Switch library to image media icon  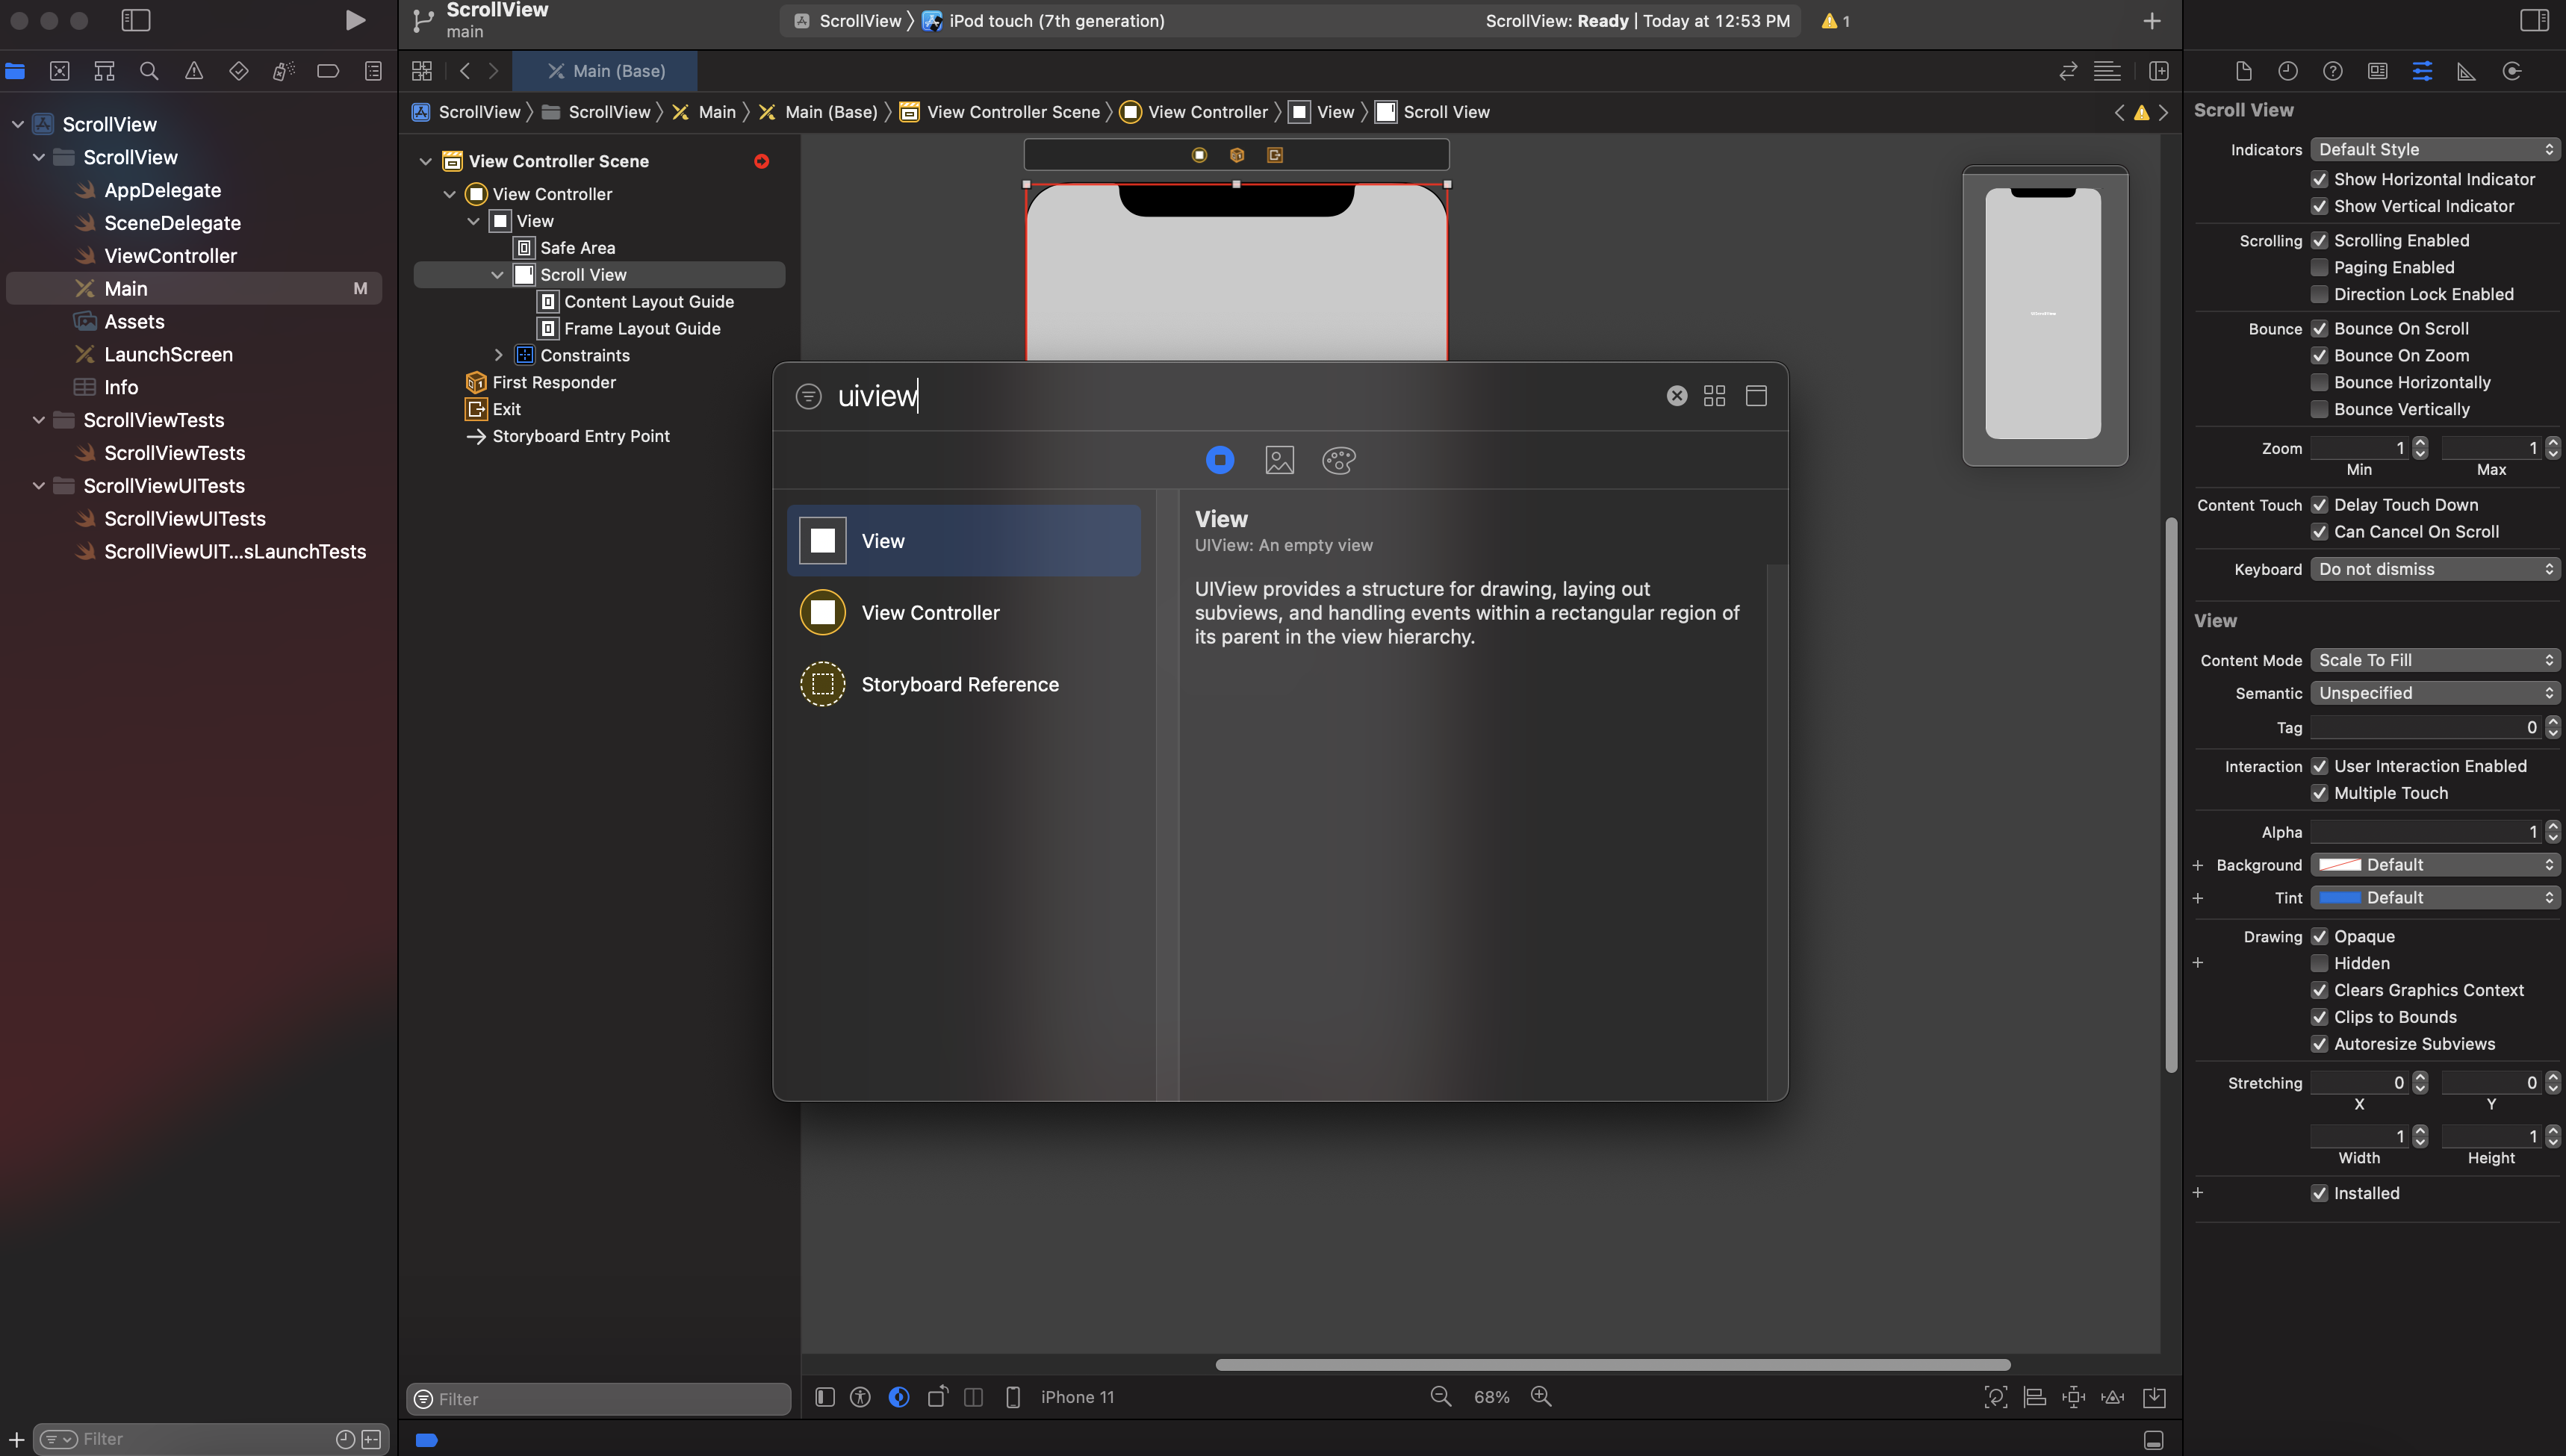point(1279,460)
